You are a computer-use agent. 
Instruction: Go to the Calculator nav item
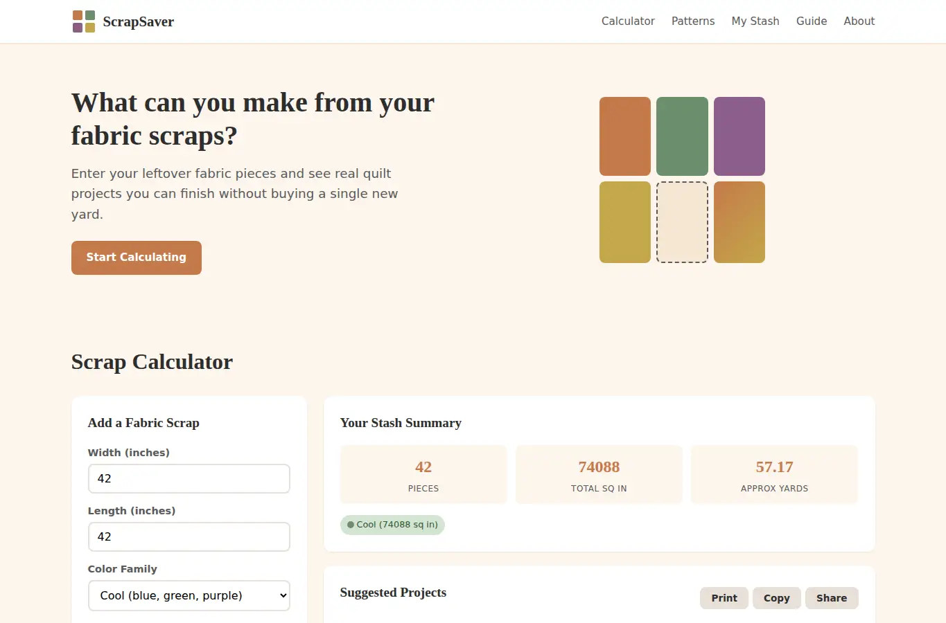coord(628,21)
